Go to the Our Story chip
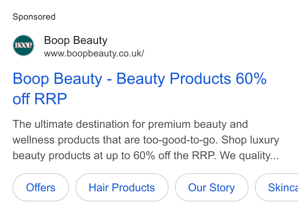298x214 pixels. (x=211, y=187)
